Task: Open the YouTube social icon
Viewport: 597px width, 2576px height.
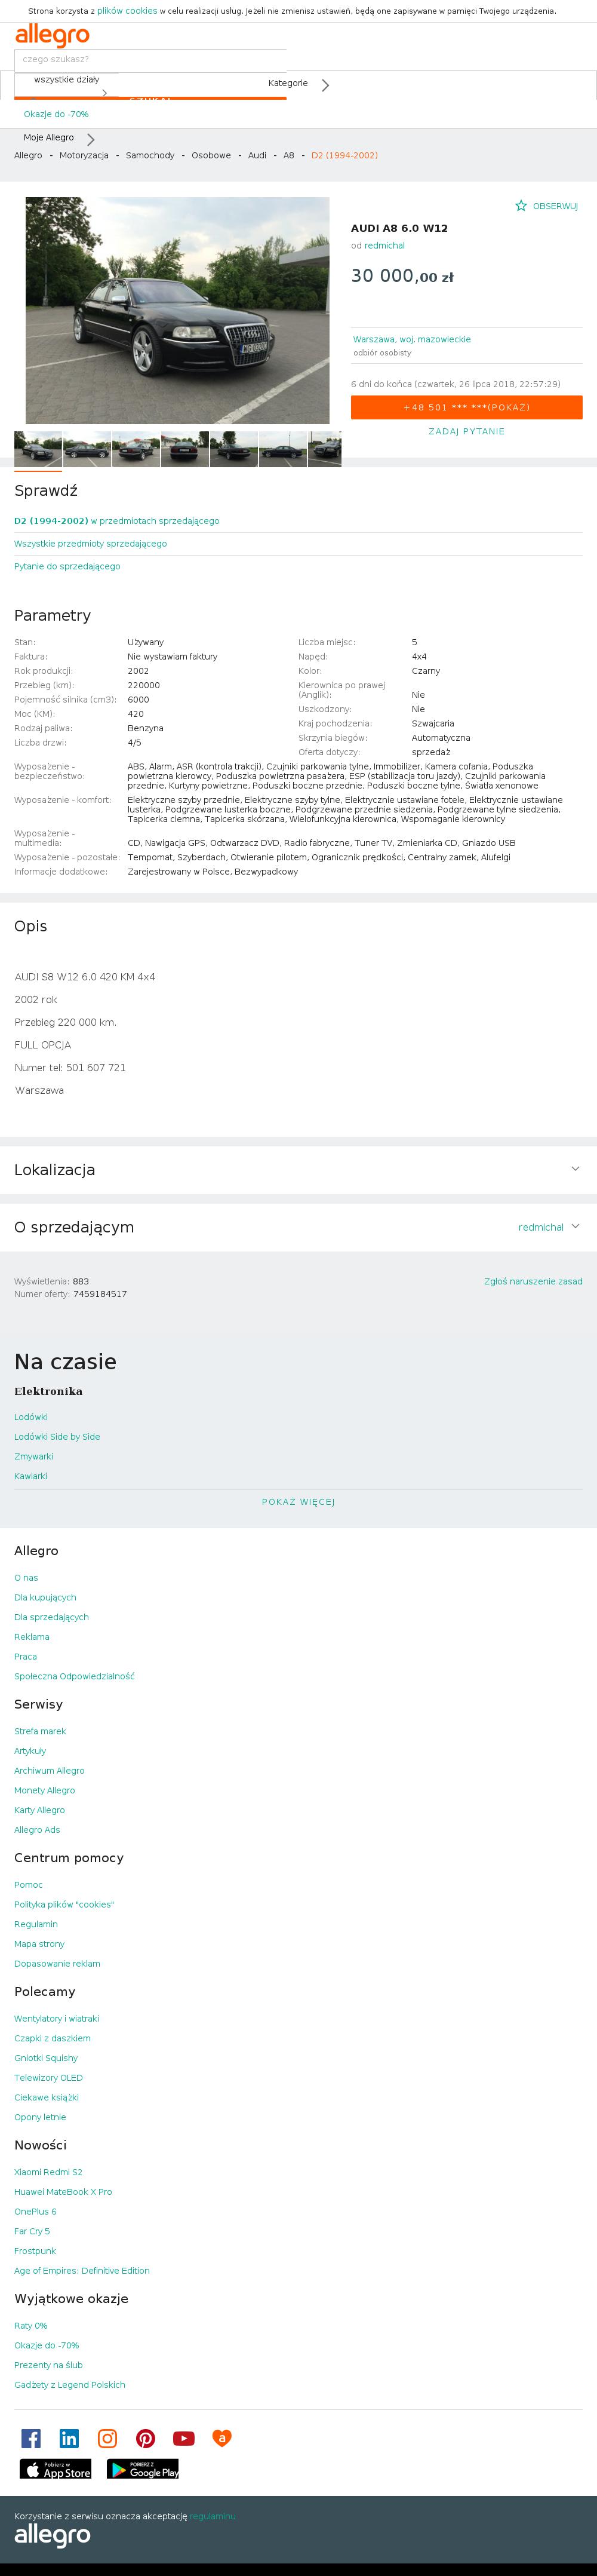Action: [184, 2438]
